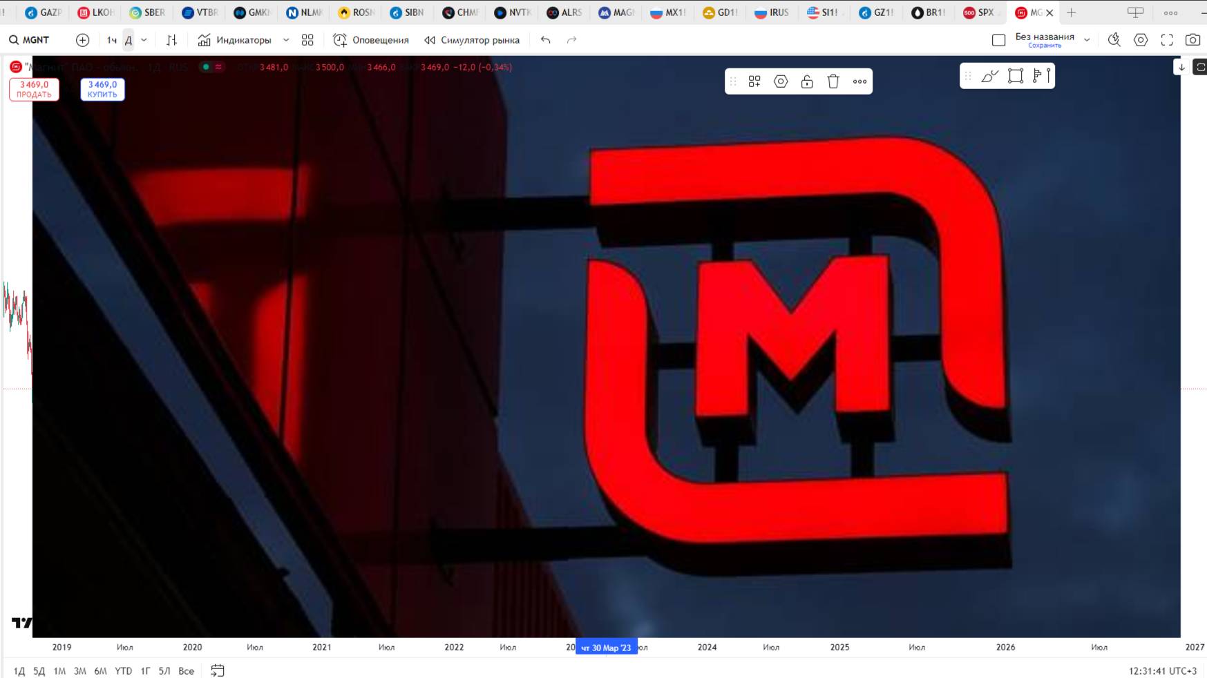Switch to the SPX tab

tap(980, 12)
